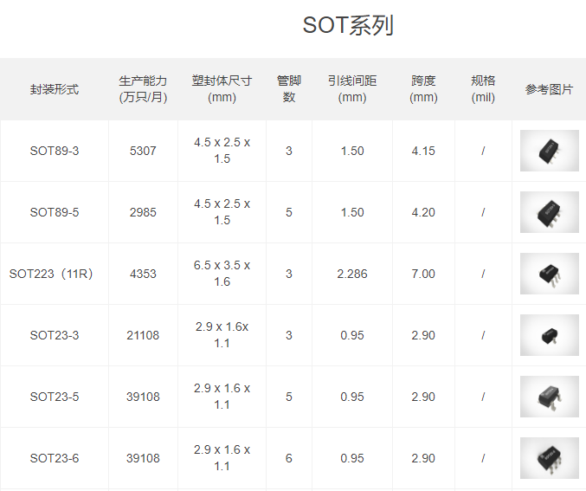View the SOT223 (11R) reference picture
The image size is (586, 491).
(549, 274)
